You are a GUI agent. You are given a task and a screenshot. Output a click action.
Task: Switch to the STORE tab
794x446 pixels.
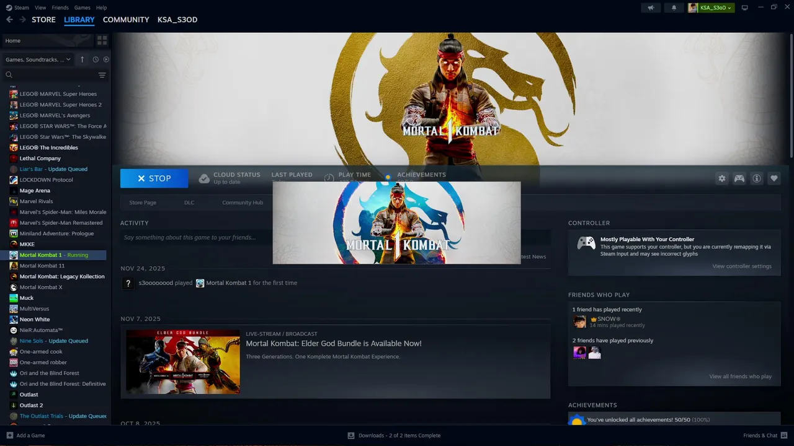(43, 20)
